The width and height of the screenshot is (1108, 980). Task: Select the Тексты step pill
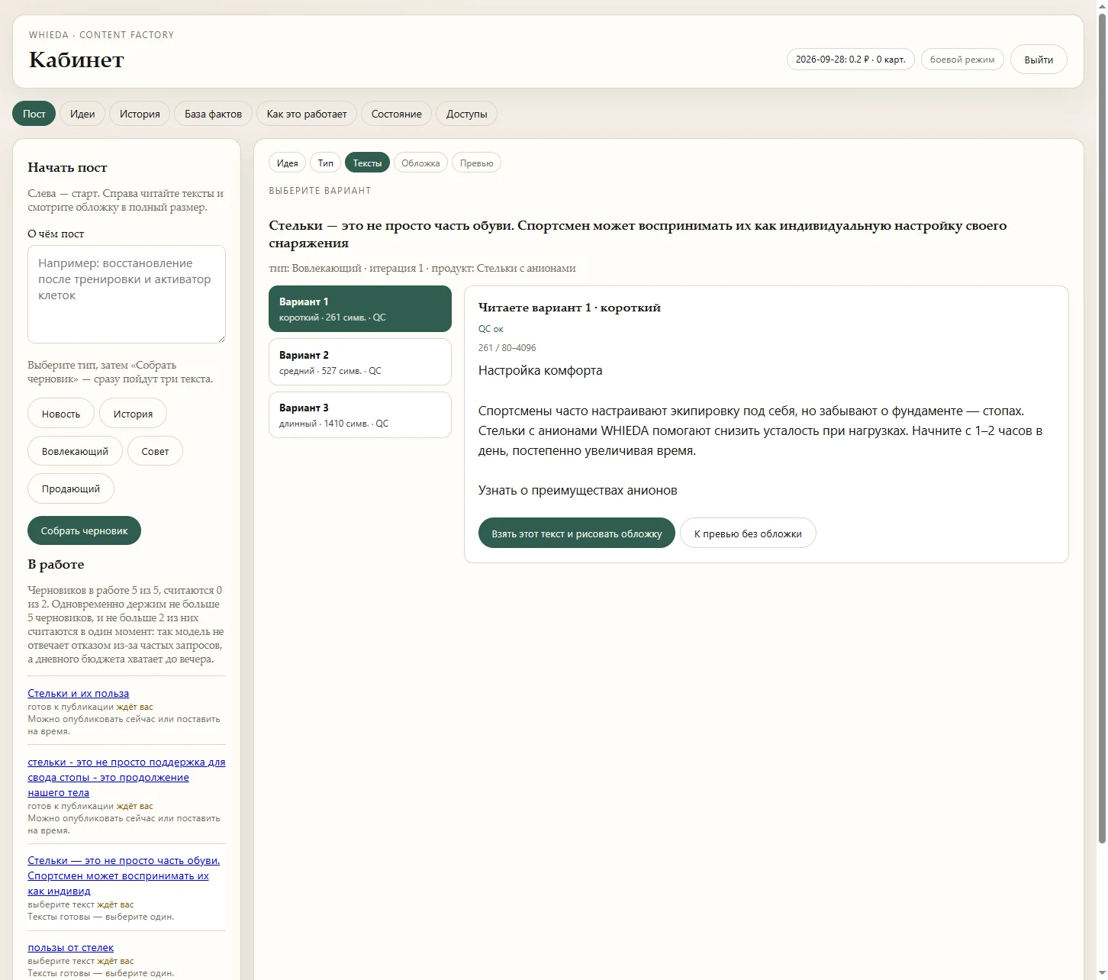point(367,163)
